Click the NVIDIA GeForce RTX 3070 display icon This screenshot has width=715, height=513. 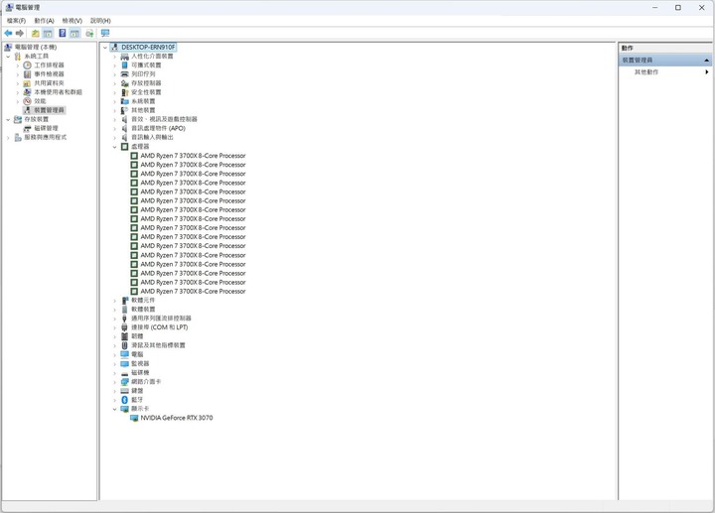click(x=134, y=418)
